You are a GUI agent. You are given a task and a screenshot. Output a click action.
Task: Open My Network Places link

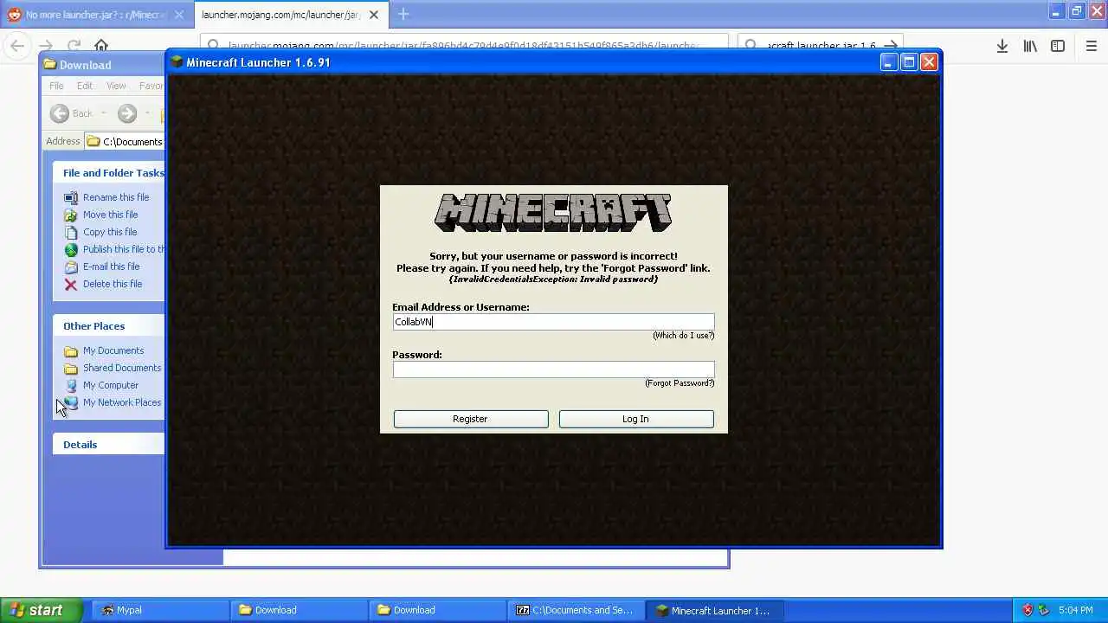click(122, 402)
